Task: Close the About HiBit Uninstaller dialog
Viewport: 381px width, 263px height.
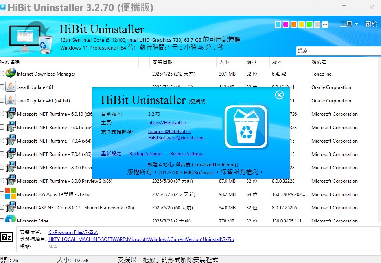Action: (280, 95)
